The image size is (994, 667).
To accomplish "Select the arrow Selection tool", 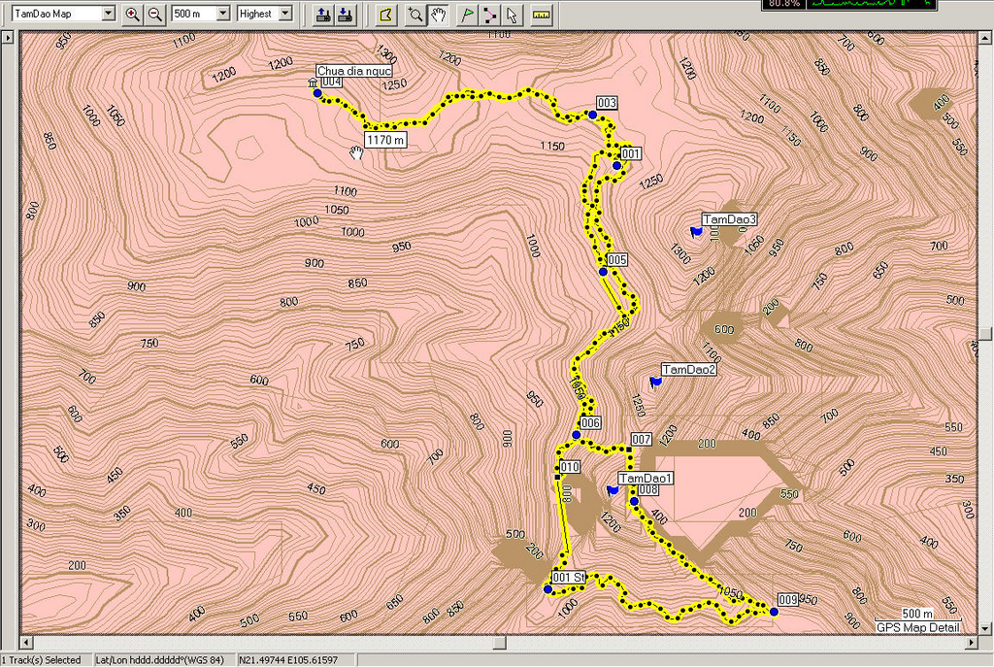I will pos(513,15).
